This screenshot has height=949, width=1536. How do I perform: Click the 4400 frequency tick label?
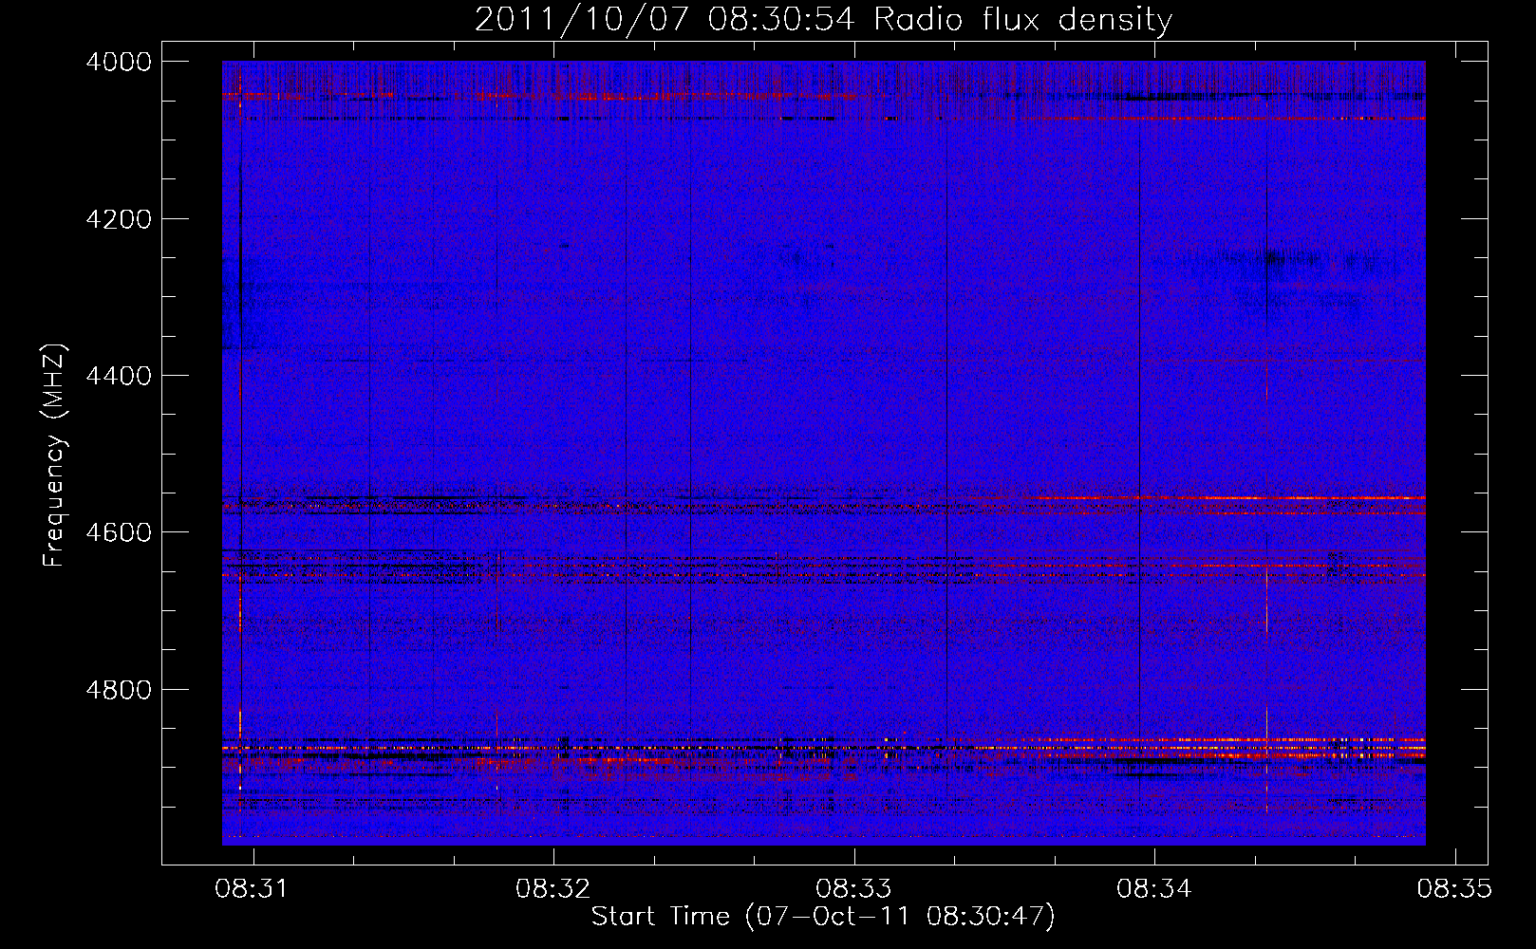119,376
